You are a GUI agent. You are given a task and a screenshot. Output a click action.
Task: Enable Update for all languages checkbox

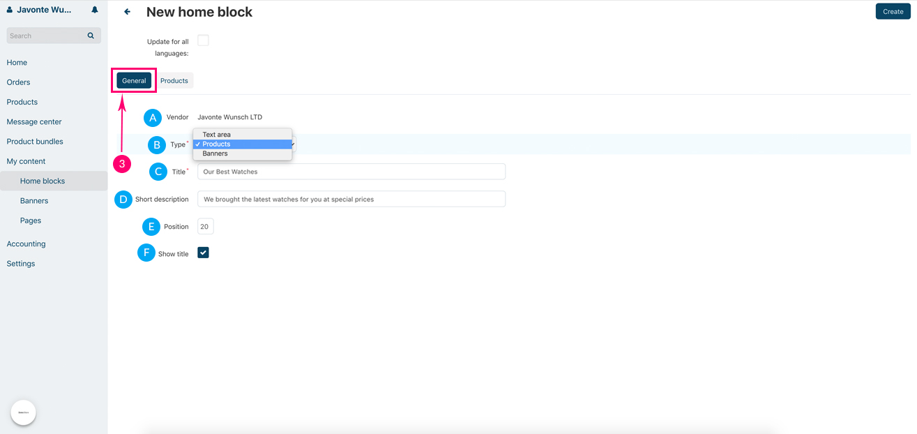pos(203,40)
